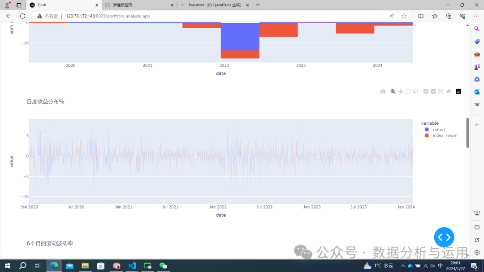Click the page vertical scrollbar thumb
The width and height of the screenshot is (484, 272).
point(467,133)
